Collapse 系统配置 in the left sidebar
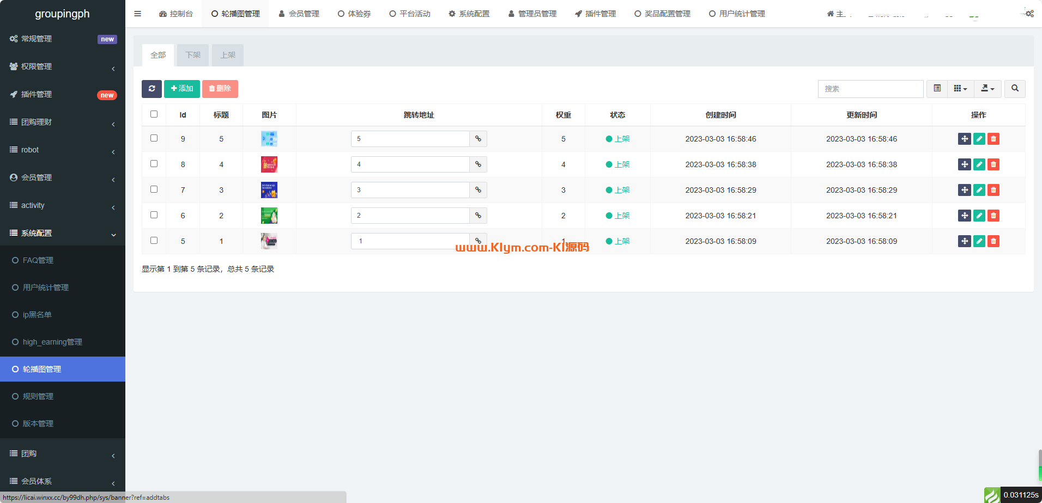The height and width of the screenshot is (503, 1042). (x=63, y=233)
